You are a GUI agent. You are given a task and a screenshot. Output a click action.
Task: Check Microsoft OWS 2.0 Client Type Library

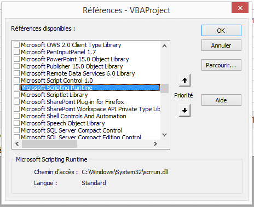16,45
